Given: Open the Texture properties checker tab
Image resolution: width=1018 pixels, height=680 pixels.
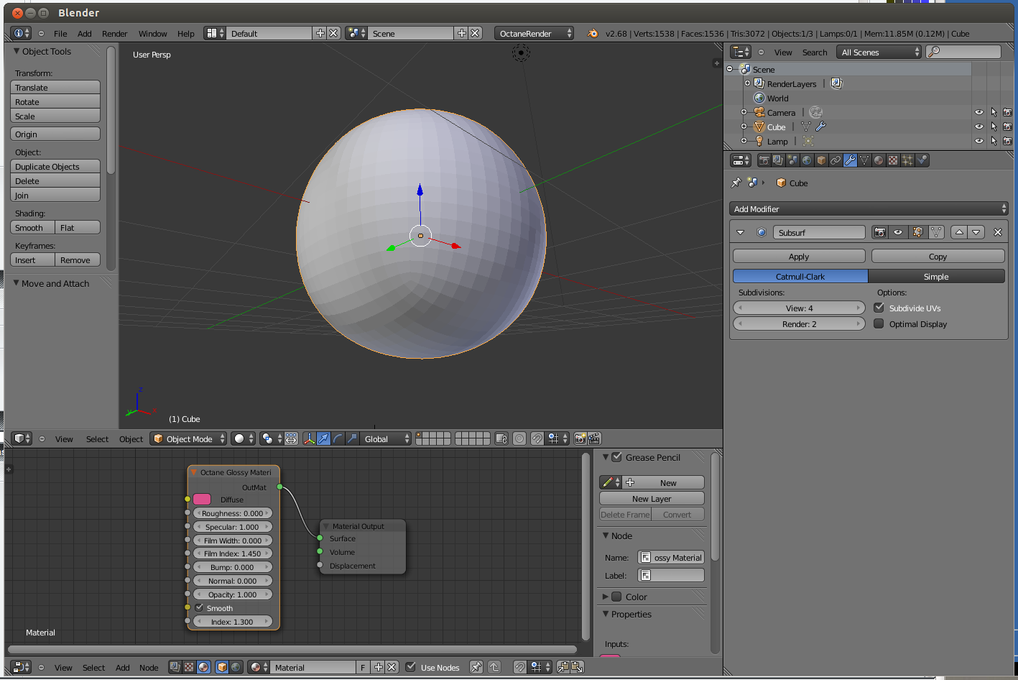Looking at the screenshot, I should point(893,160).
